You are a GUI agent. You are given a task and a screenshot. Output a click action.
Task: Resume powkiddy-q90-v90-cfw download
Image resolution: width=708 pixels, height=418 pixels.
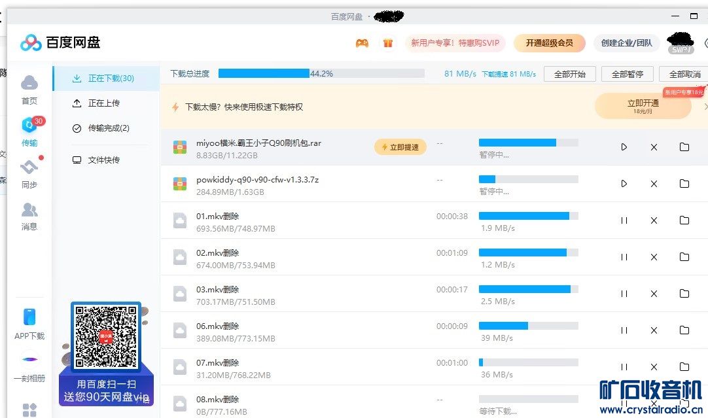(x=624, y=184)
